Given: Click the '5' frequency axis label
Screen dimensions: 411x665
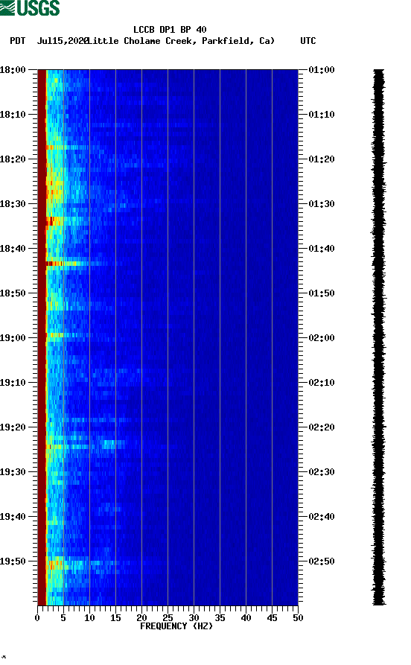Looking at the screenshot, I should [63, 618].
